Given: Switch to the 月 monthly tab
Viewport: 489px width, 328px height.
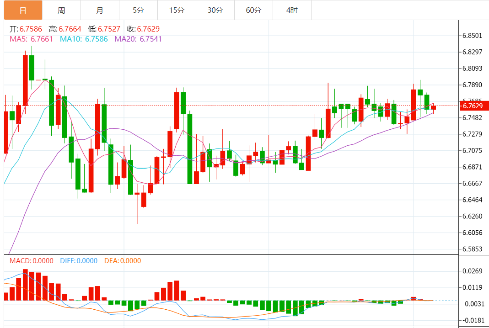Looking at the screenshot, I should tap(100, 11).
